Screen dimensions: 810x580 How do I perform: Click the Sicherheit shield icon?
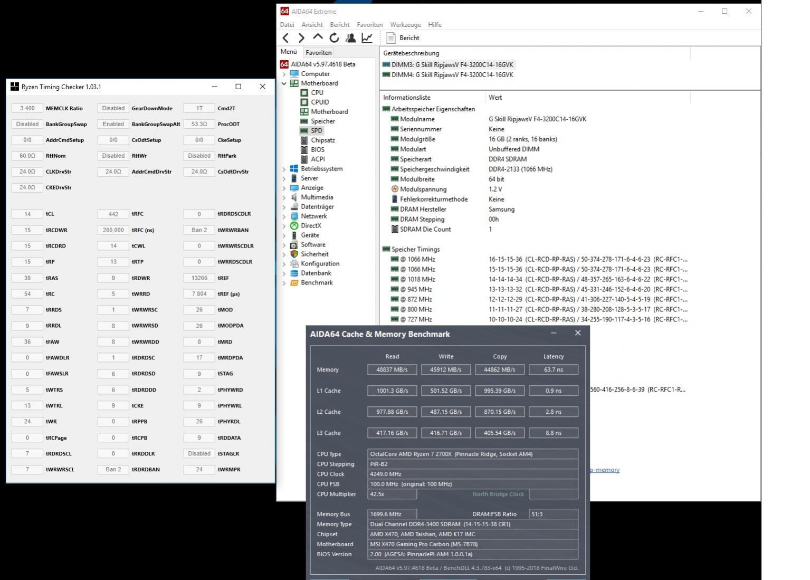(x=294, y=254)
